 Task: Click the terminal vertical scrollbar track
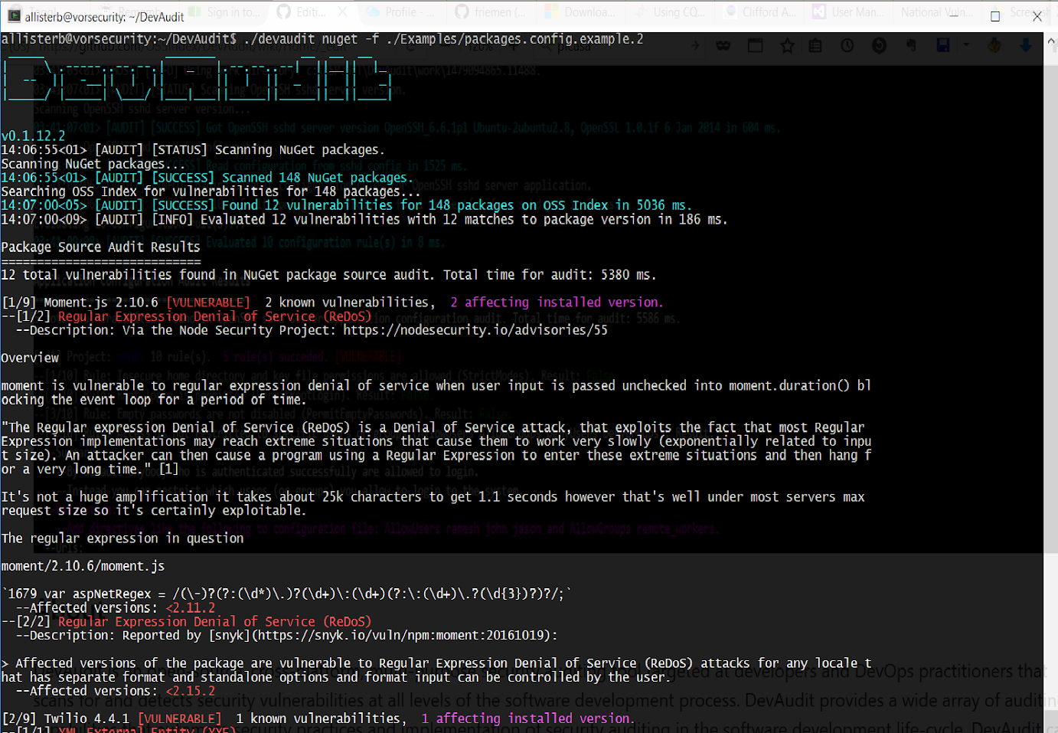point(1051,383)
